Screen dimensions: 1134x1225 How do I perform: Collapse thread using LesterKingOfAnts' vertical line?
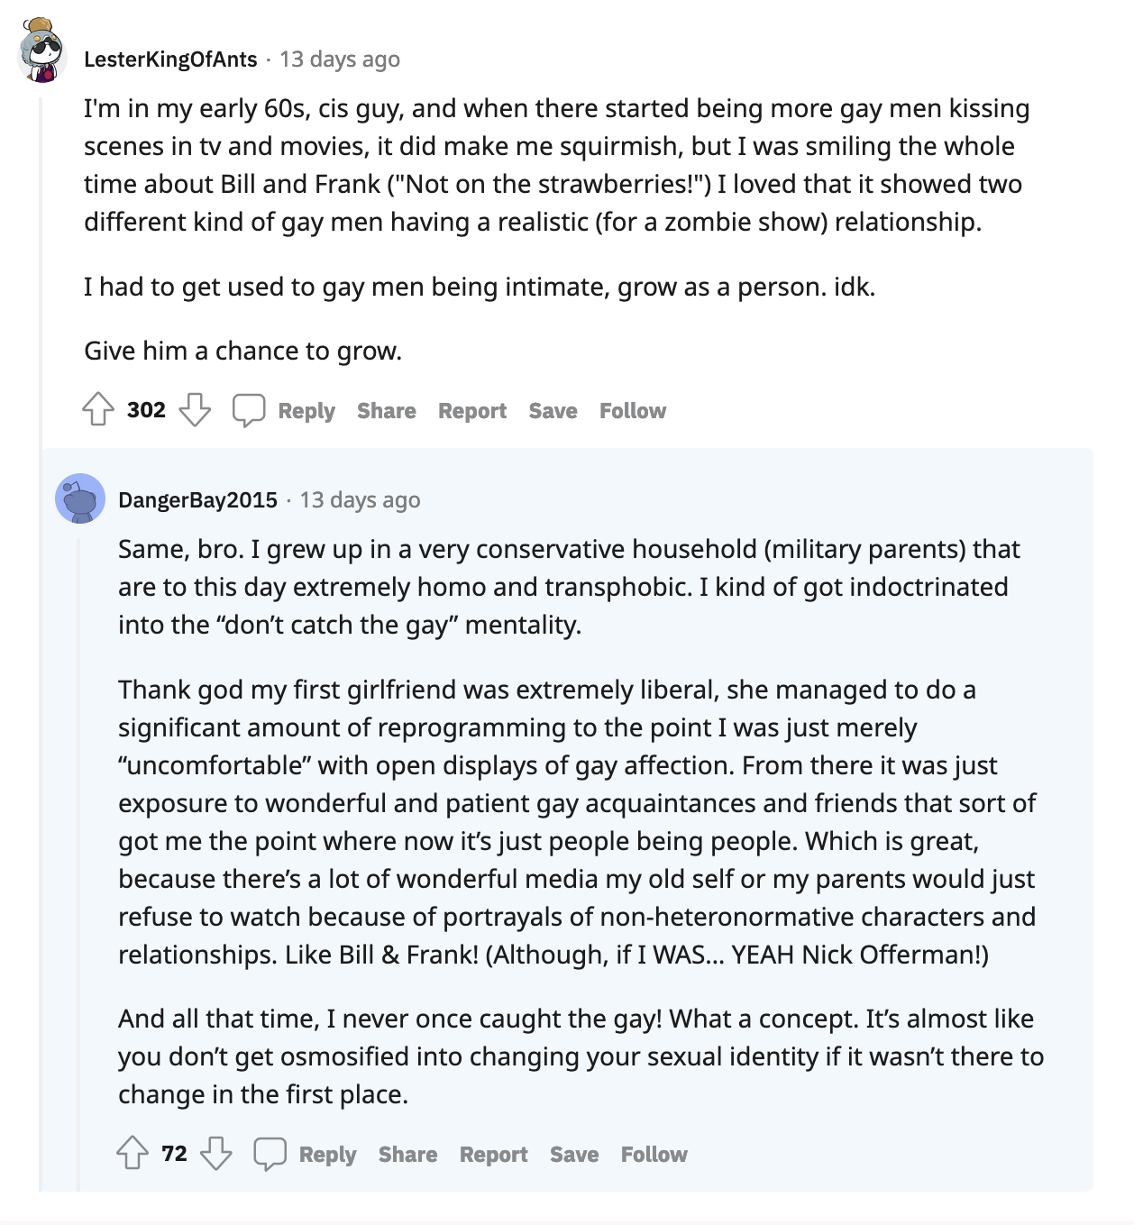click(41, 644)
